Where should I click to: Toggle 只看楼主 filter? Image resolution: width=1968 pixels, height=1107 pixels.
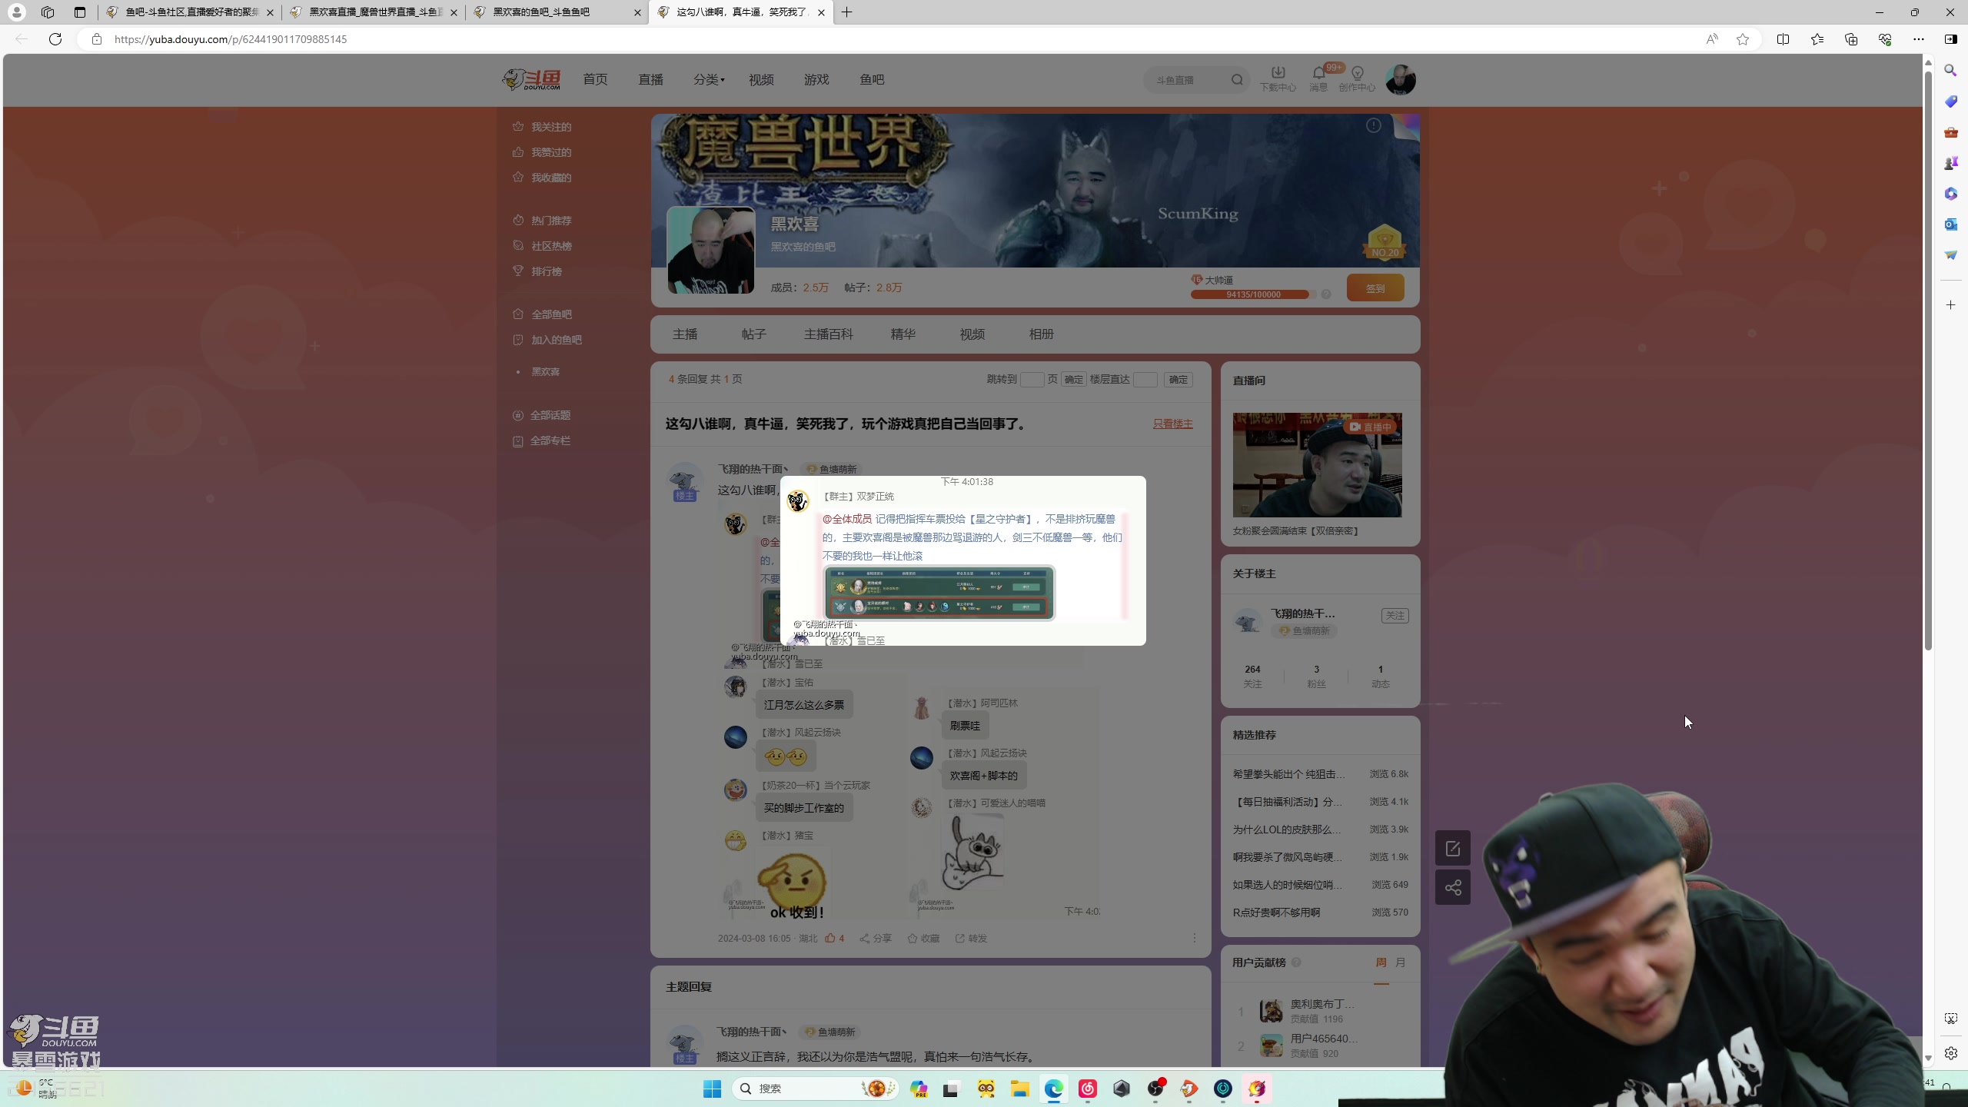click(1172, 424)
